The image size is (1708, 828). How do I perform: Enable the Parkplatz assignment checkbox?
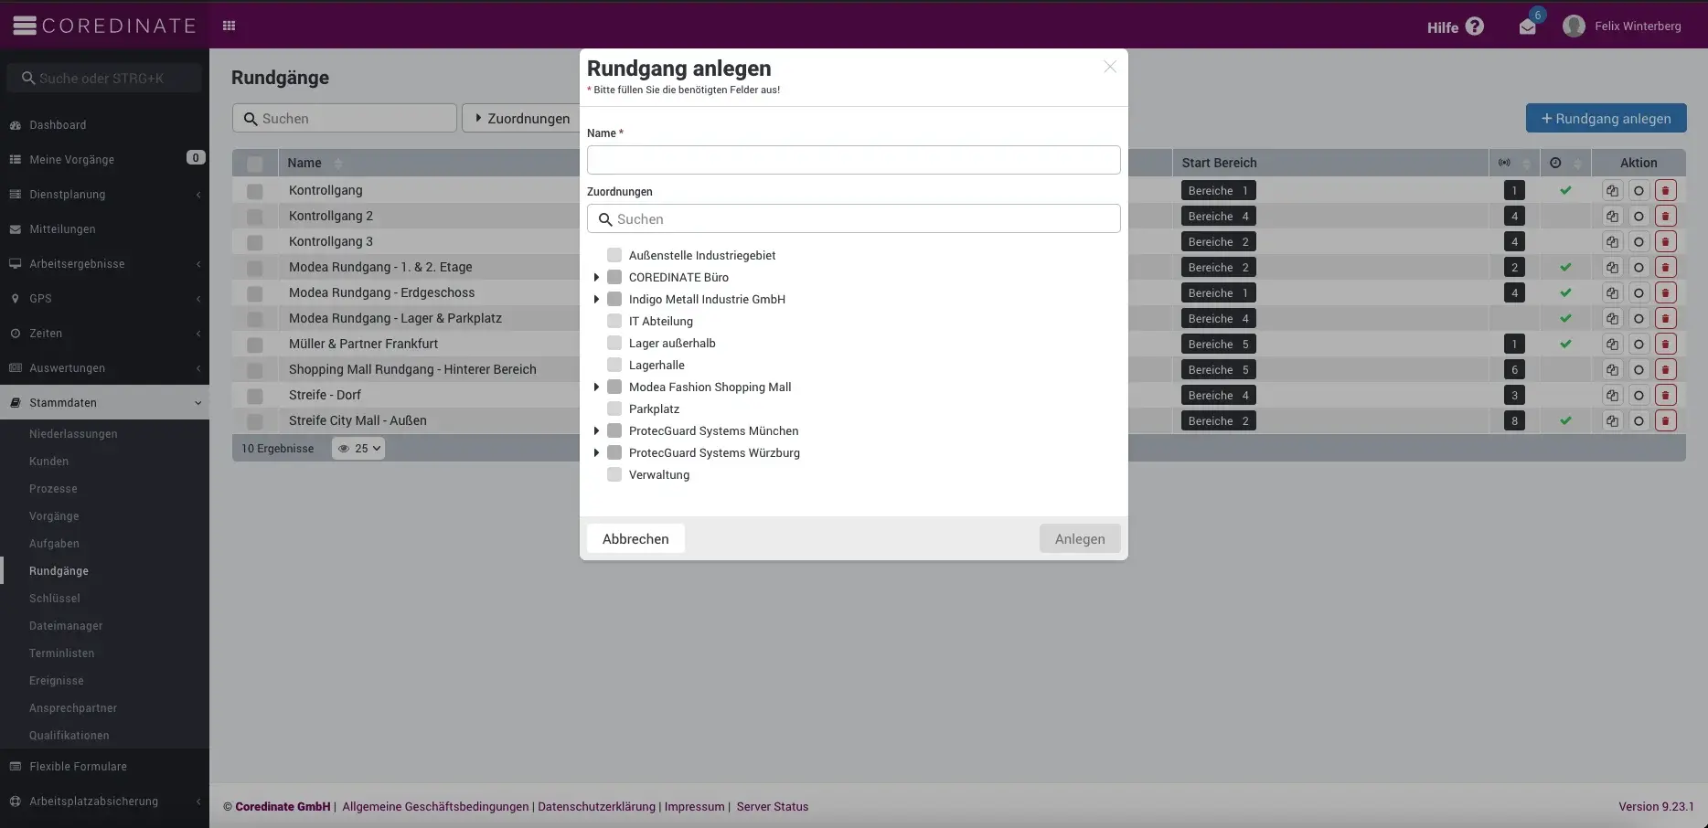click(614, 409)
